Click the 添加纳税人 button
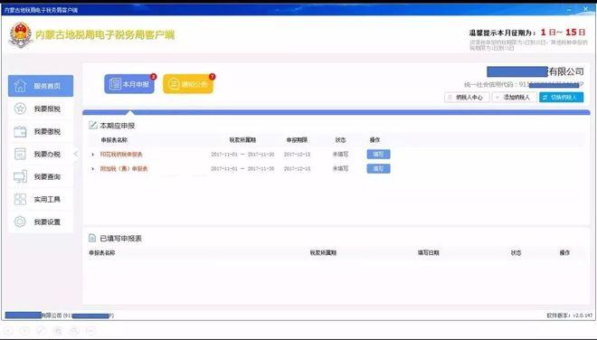The width and height of the screenshot is (597, 340). pyautogui.click(x=514, y=98)
